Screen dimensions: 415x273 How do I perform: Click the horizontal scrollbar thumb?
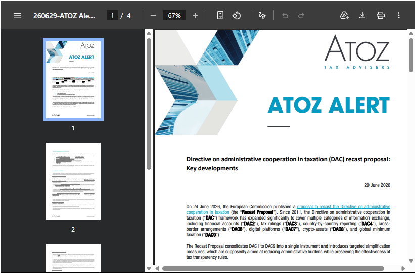click(273, 269)
